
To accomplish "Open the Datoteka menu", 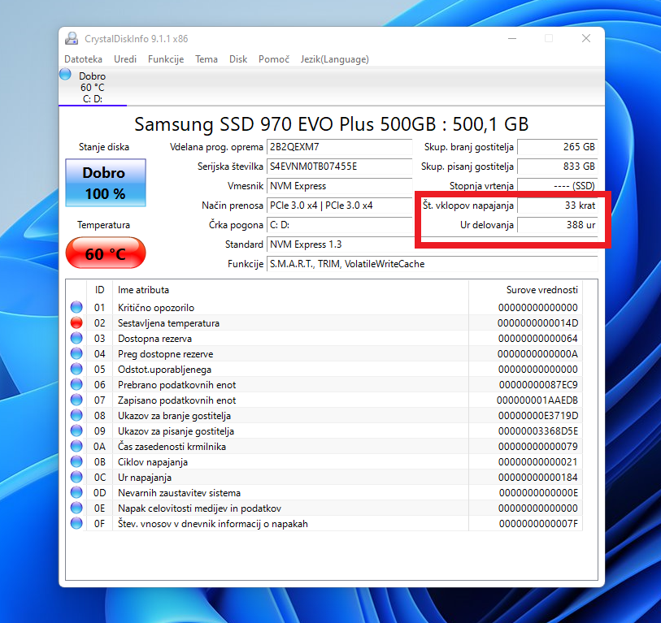I will 83,59.
